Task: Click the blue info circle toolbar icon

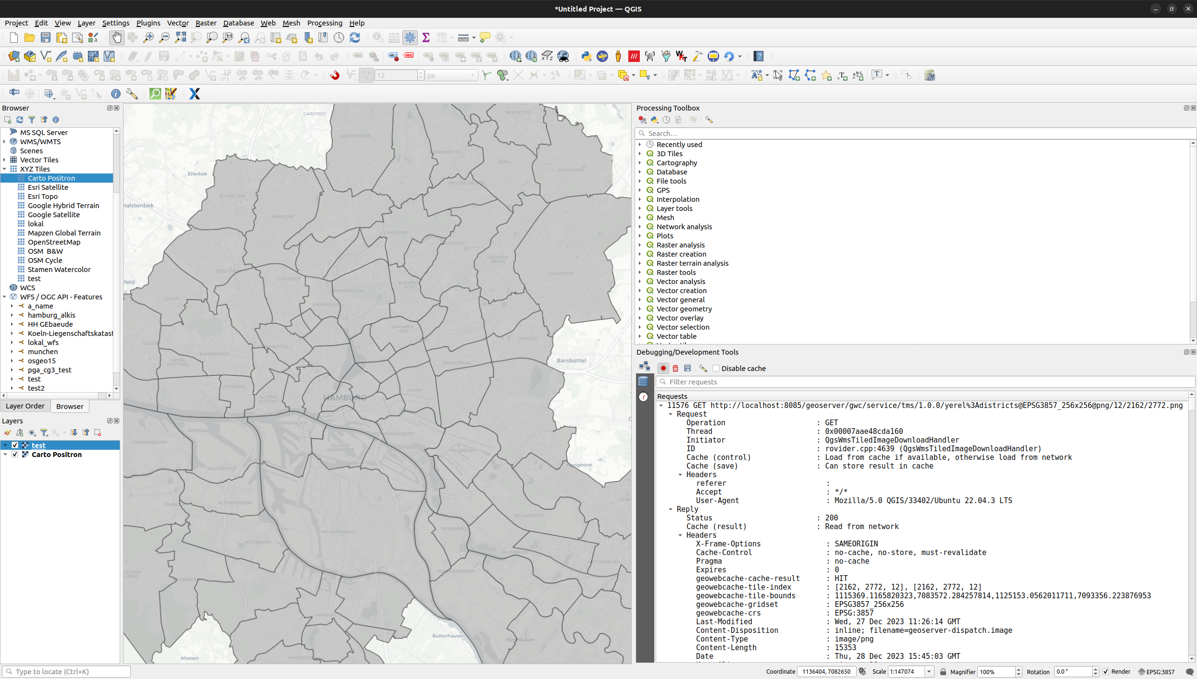Action: pos(116,94)
